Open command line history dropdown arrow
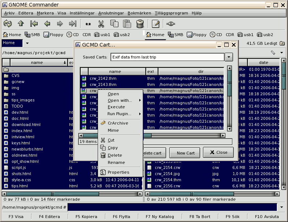 coord(281,207)
